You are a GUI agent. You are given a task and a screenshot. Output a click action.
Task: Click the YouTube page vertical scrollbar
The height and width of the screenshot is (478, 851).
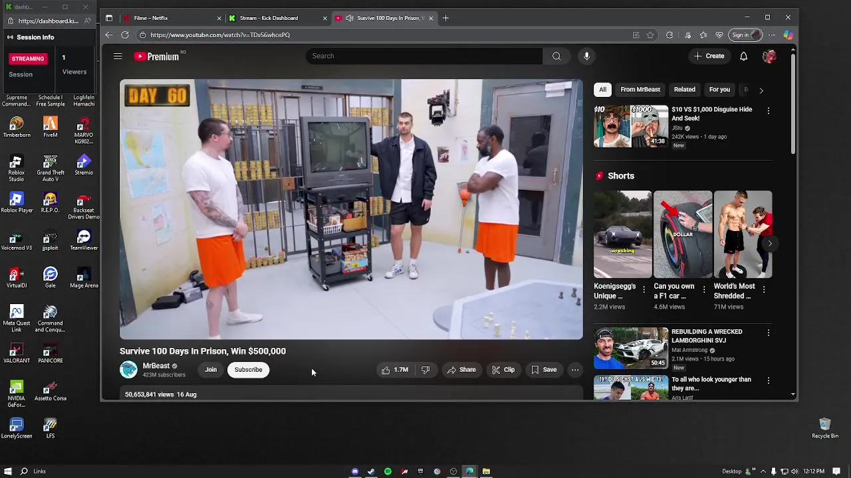coord(792,103)
